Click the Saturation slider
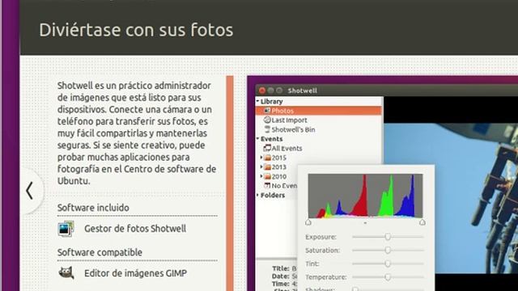The width and height of the screenshot is (518, 291). [388, 250]
